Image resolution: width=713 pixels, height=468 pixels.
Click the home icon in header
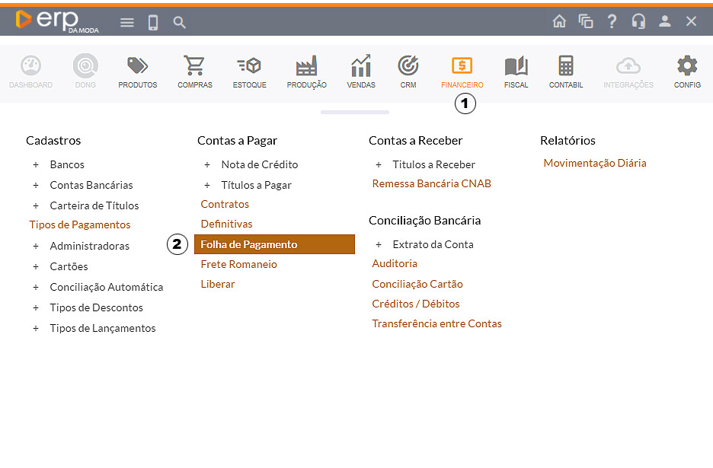tap(559, 21)
